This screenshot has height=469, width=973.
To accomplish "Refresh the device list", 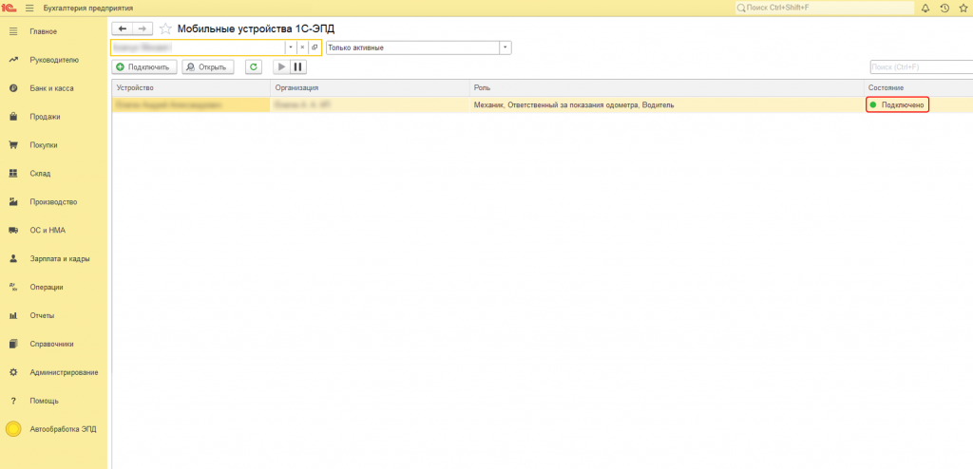I will [x=253, y=67].
